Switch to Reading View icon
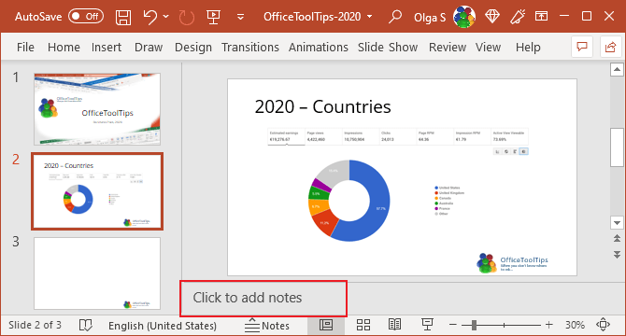The width and height of the screenshot is (626, 336). tap(394, 325)
